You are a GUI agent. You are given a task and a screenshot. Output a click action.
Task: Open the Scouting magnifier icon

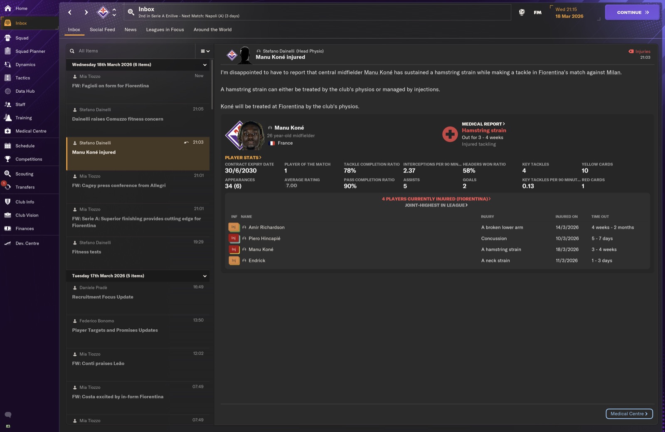click(8, 174)
